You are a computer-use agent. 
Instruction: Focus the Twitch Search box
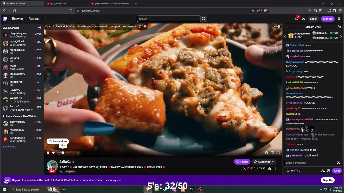pyautogui.click(x=169, y=19)
